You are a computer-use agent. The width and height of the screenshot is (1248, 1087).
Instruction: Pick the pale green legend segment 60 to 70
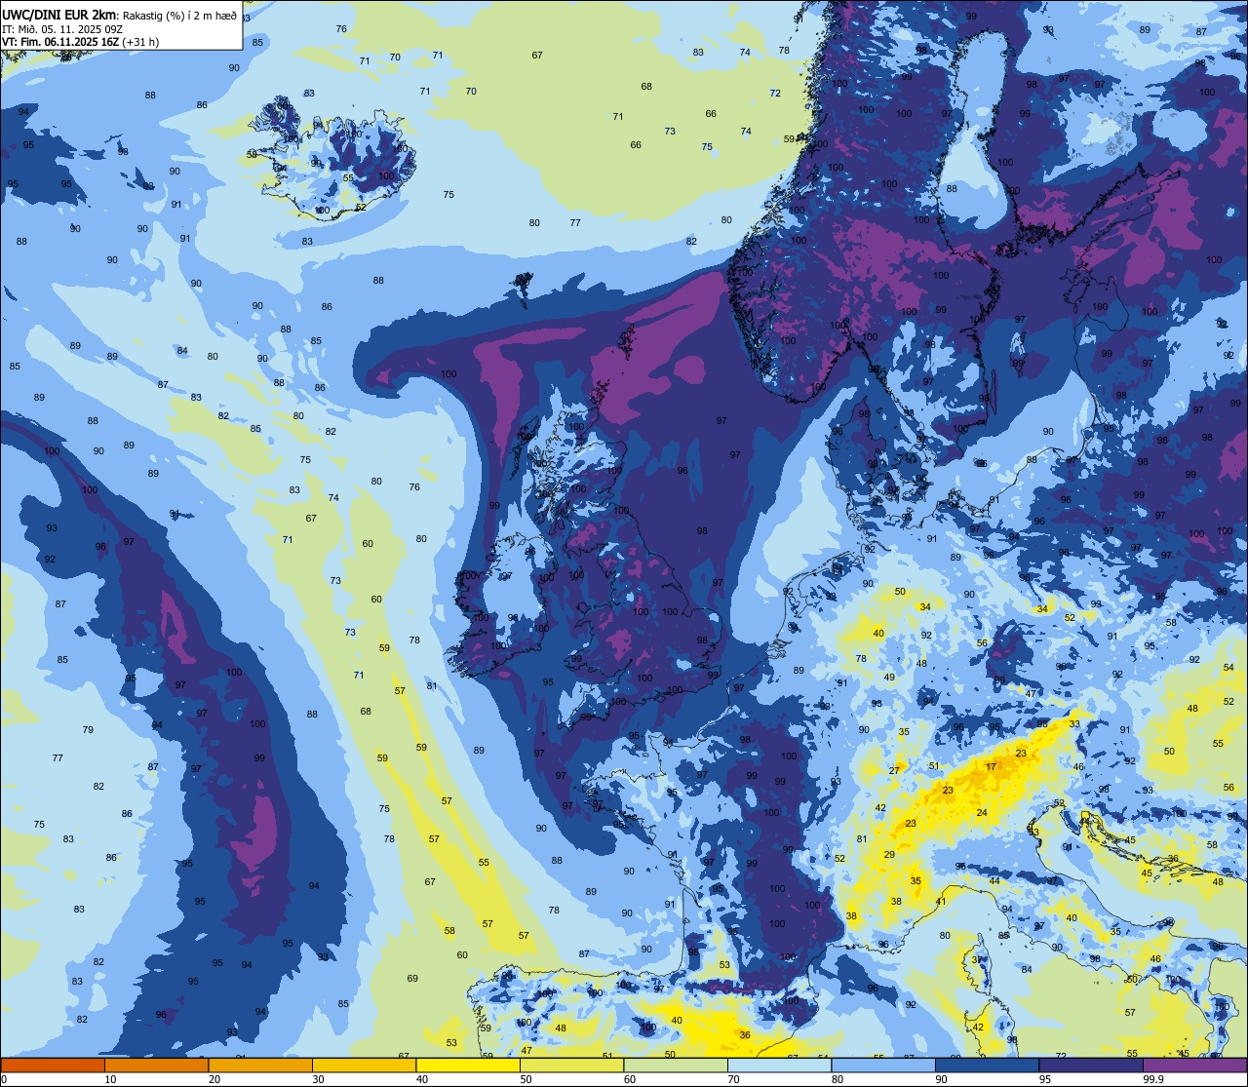[676, 1065]
